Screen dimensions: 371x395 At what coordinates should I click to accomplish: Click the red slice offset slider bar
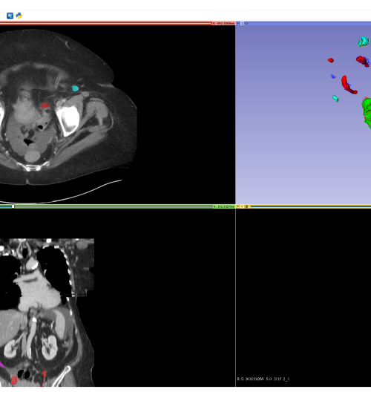pos(105,23)
